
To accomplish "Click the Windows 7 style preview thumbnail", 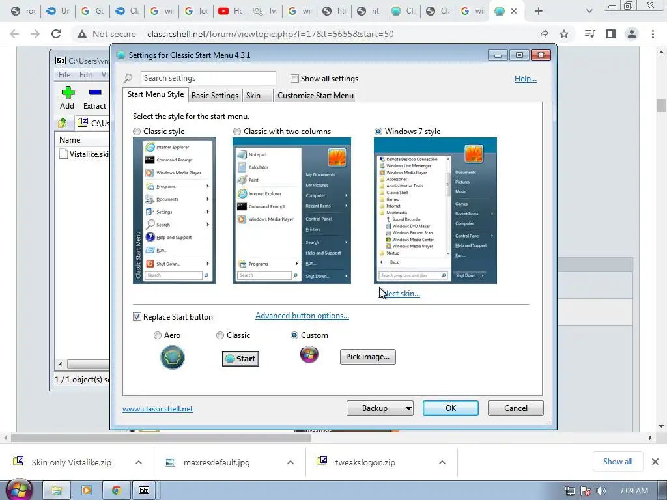I will point(435,210).
